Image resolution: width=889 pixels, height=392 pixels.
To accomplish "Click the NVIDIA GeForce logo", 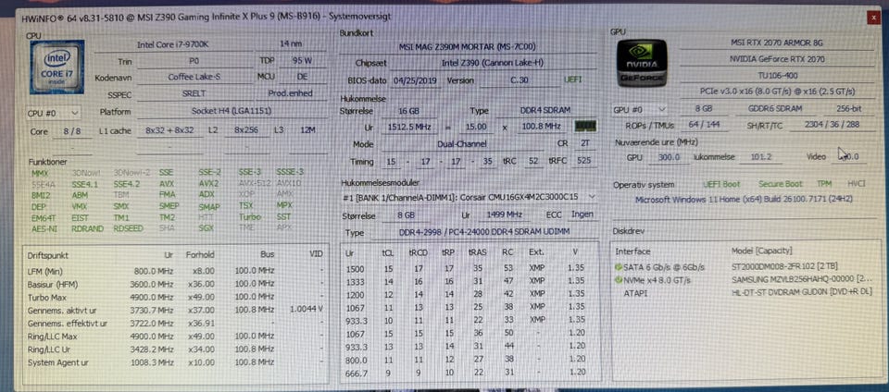I will [x=643, y=64].
